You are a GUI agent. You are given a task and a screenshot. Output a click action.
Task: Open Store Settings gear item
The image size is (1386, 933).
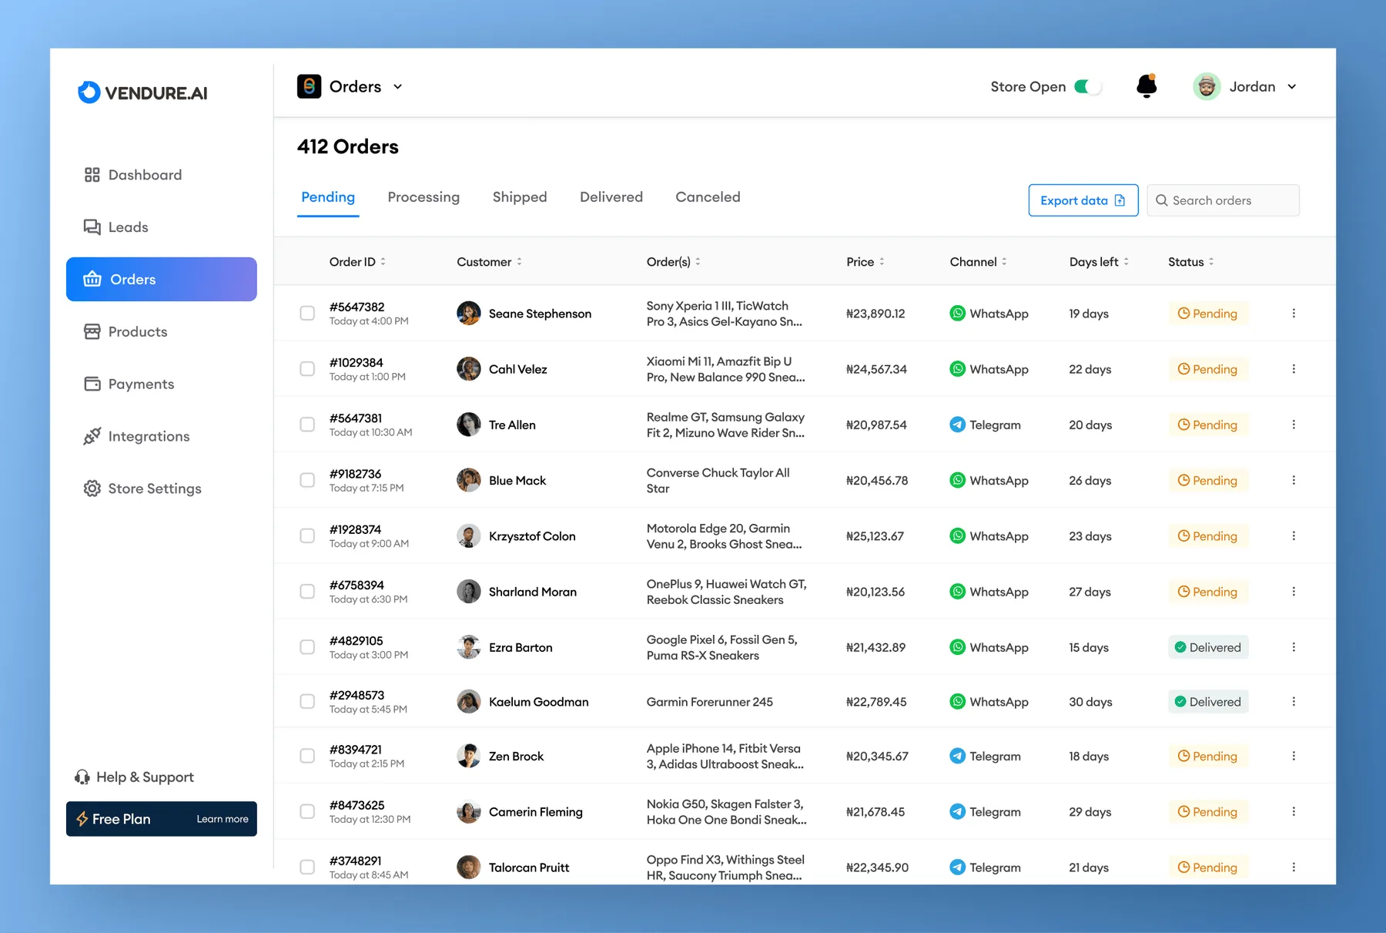click(x=142, y=488)
